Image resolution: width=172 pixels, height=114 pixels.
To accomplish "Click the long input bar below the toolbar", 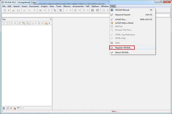I will [86, 15].
